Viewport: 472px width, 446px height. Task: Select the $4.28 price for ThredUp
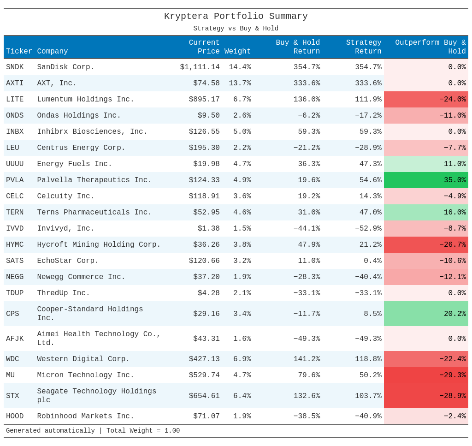click(209, 293)
